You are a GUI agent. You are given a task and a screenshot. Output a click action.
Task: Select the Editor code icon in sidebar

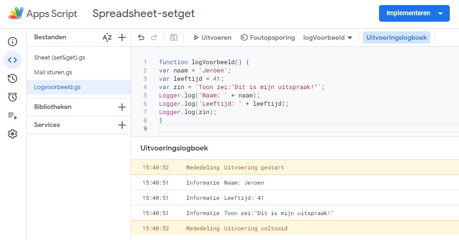[x=12, y=60]
